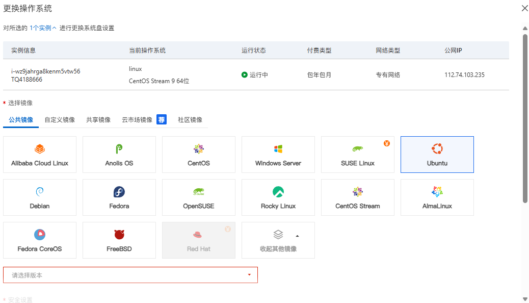The image size is (529, 303).
Task: Select the Alibaba Cloud Linux image icon
Action: (40, 148)
